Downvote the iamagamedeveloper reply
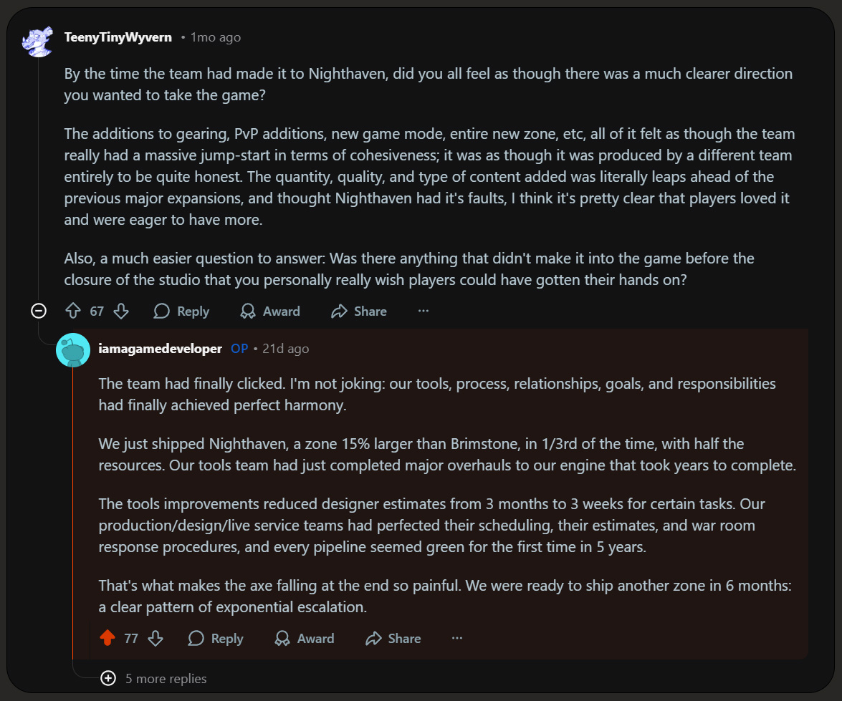The image size is (842, 701). 156,638
